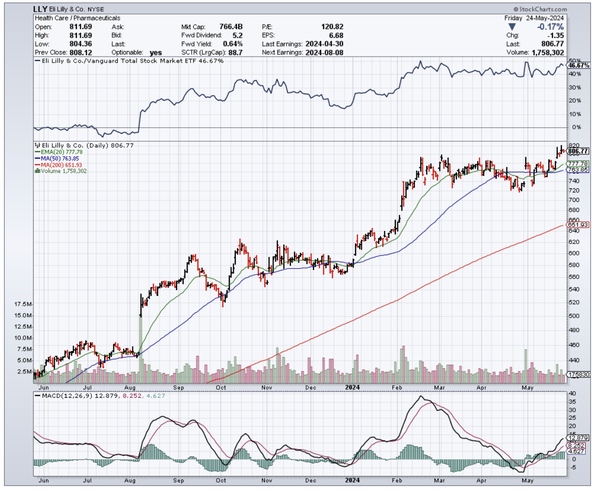Open the StockCharts.com watermark link
Image resolution: width=595 pixels, height=494 pixels.
[540, 9]
